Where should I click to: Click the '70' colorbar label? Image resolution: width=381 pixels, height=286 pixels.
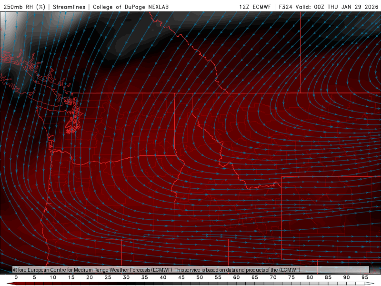pos(273,277)
